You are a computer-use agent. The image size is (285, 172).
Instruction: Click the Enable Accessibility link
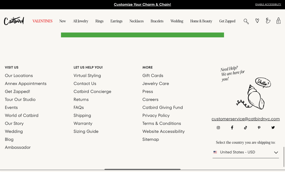[x=268, y=5]
